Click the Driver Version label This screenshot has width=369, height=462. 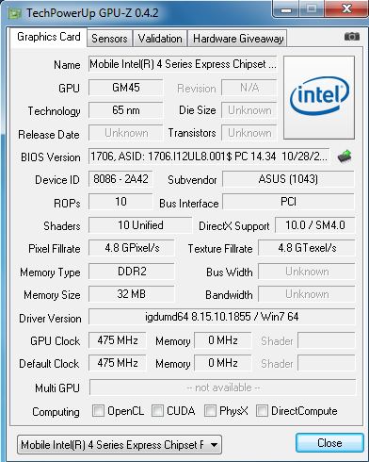tap(50, 319)
